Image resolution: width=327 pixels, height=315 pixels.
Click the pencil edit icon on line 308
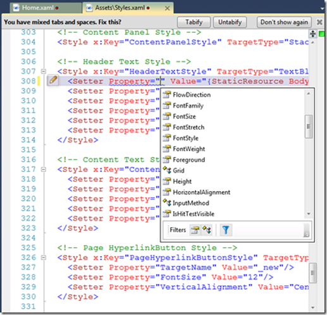coord(53,80)
